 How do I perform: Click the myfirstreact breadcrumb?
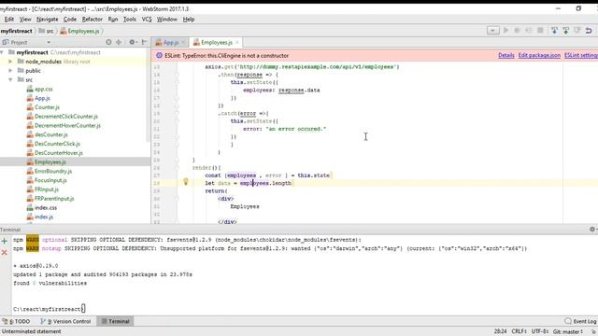(x=17, y=31)
